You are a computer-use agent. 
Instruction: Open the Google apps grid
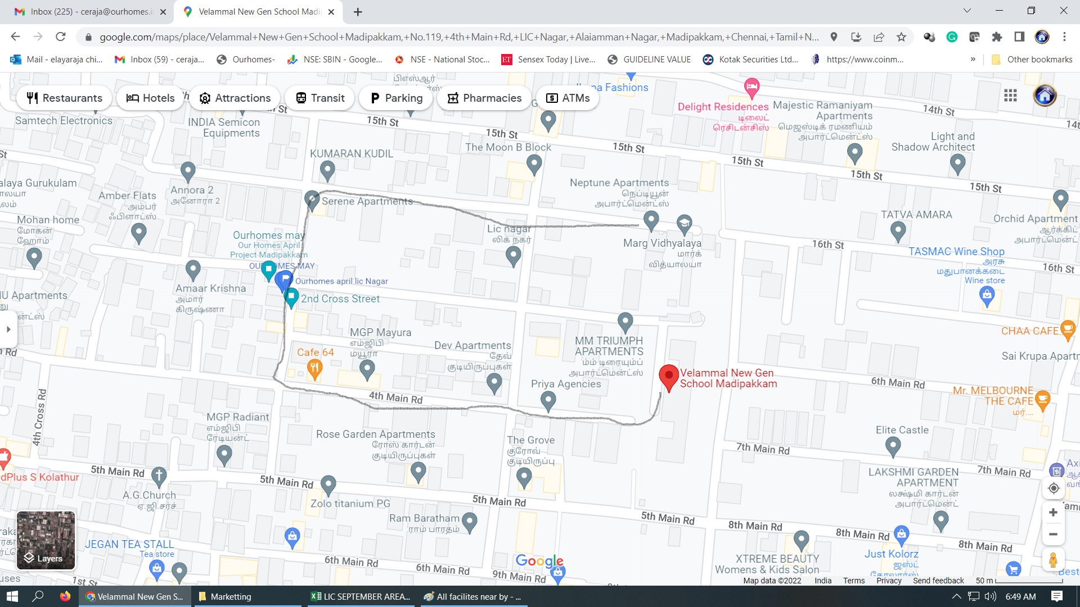1010,96
